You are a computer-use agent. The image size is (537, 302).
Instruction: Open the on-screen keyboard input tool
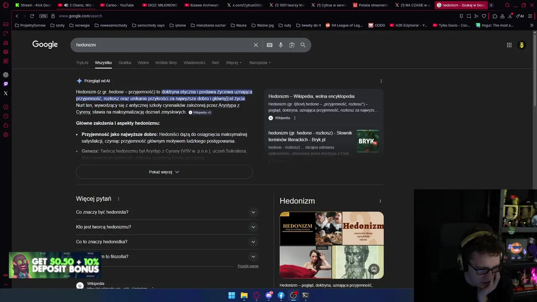click(269, 45)
